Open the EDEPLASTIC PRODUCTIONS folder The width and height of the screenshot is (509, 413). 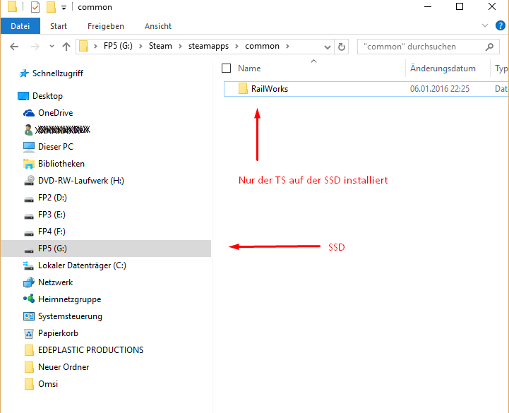91,350
